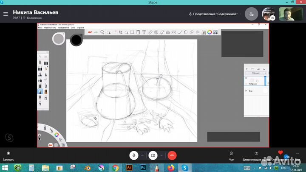Expand microphone options chevron
The width and height of the screenshot is (306, 172).
point(142,155)
